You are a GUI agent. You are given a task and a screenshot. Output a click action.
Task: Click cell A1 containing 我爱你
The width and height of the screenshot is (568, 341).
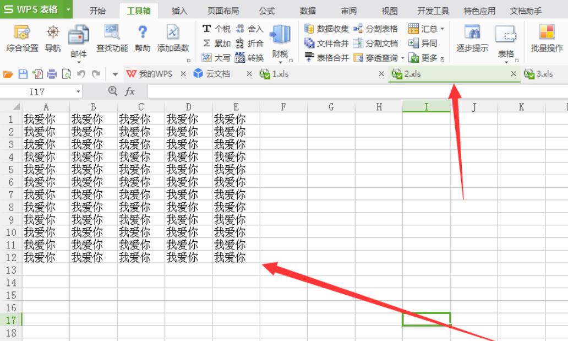[46, 119]
